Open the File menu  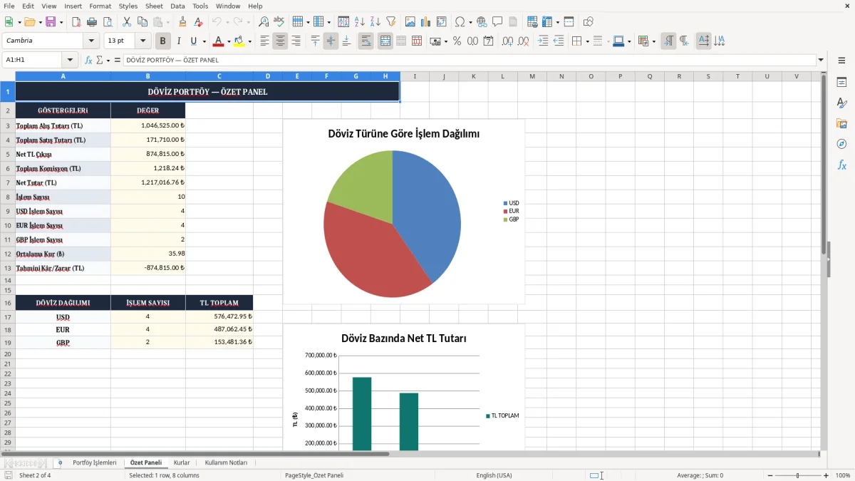click(x=9, y=6)
